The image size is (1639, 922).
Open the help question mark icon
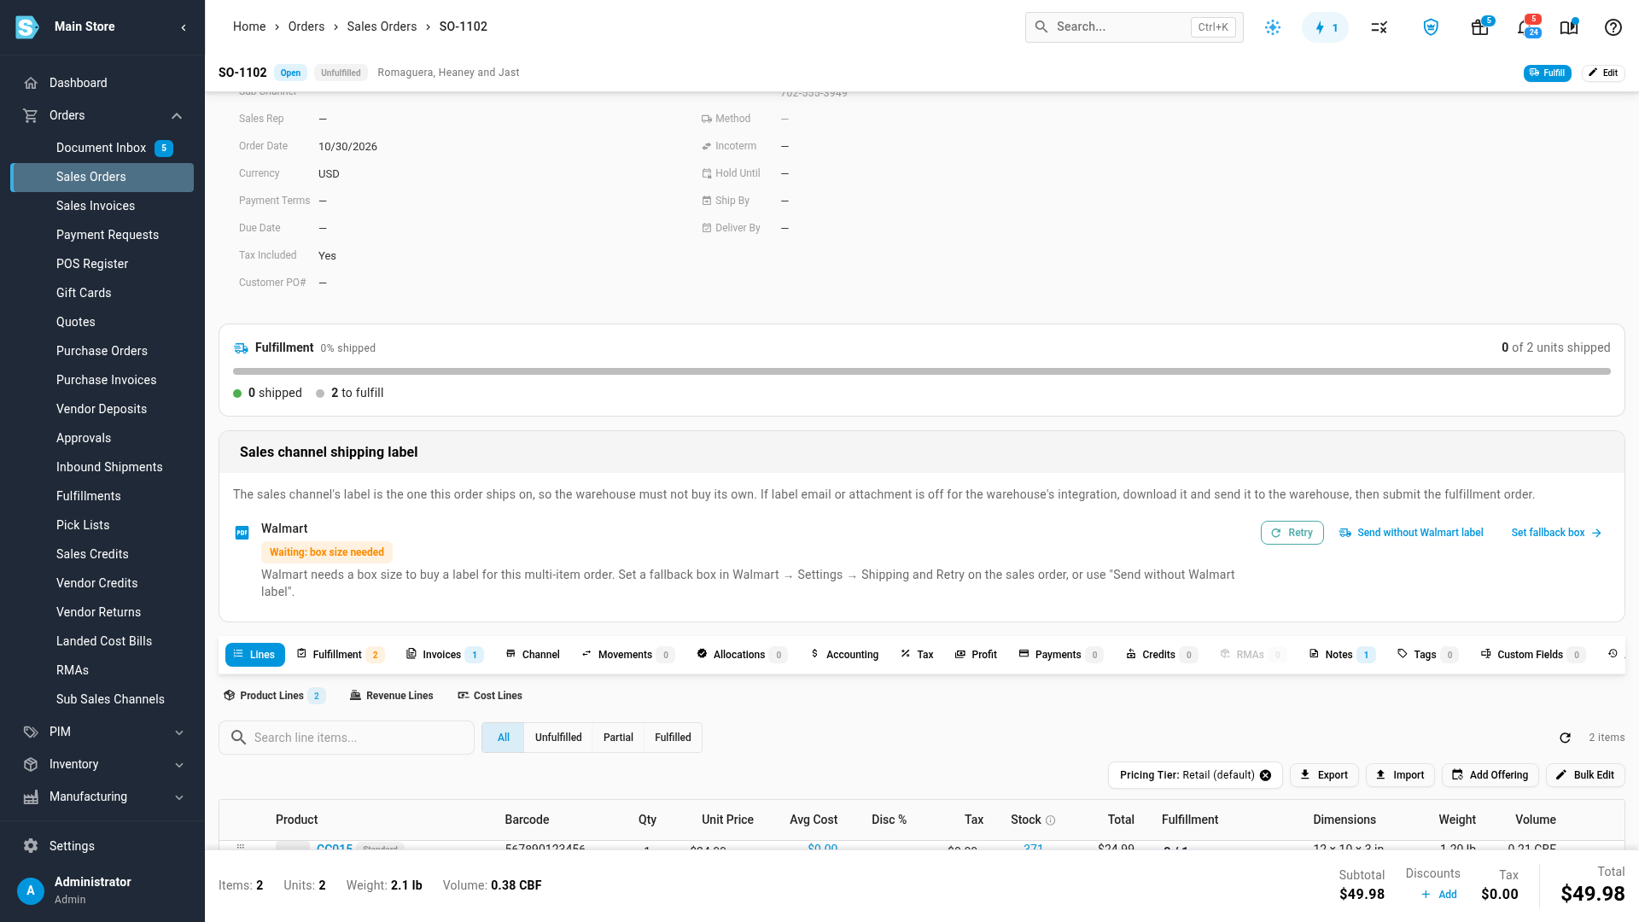1613,27
